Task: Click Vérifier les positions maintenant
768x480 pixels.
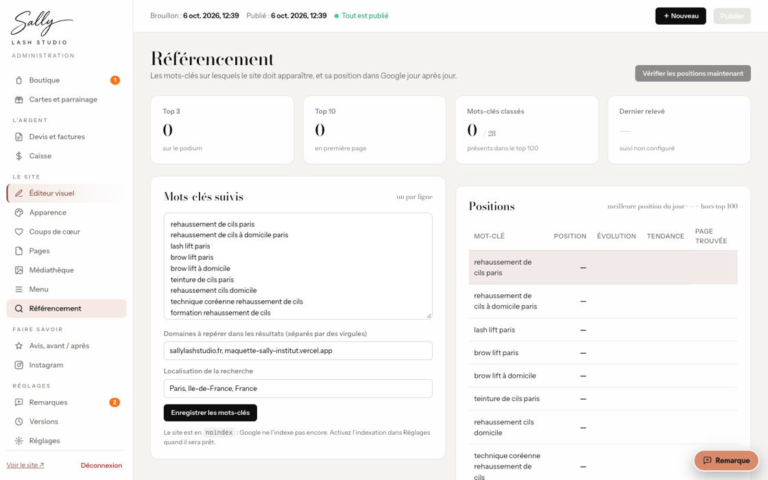Action: pos(693,73)
